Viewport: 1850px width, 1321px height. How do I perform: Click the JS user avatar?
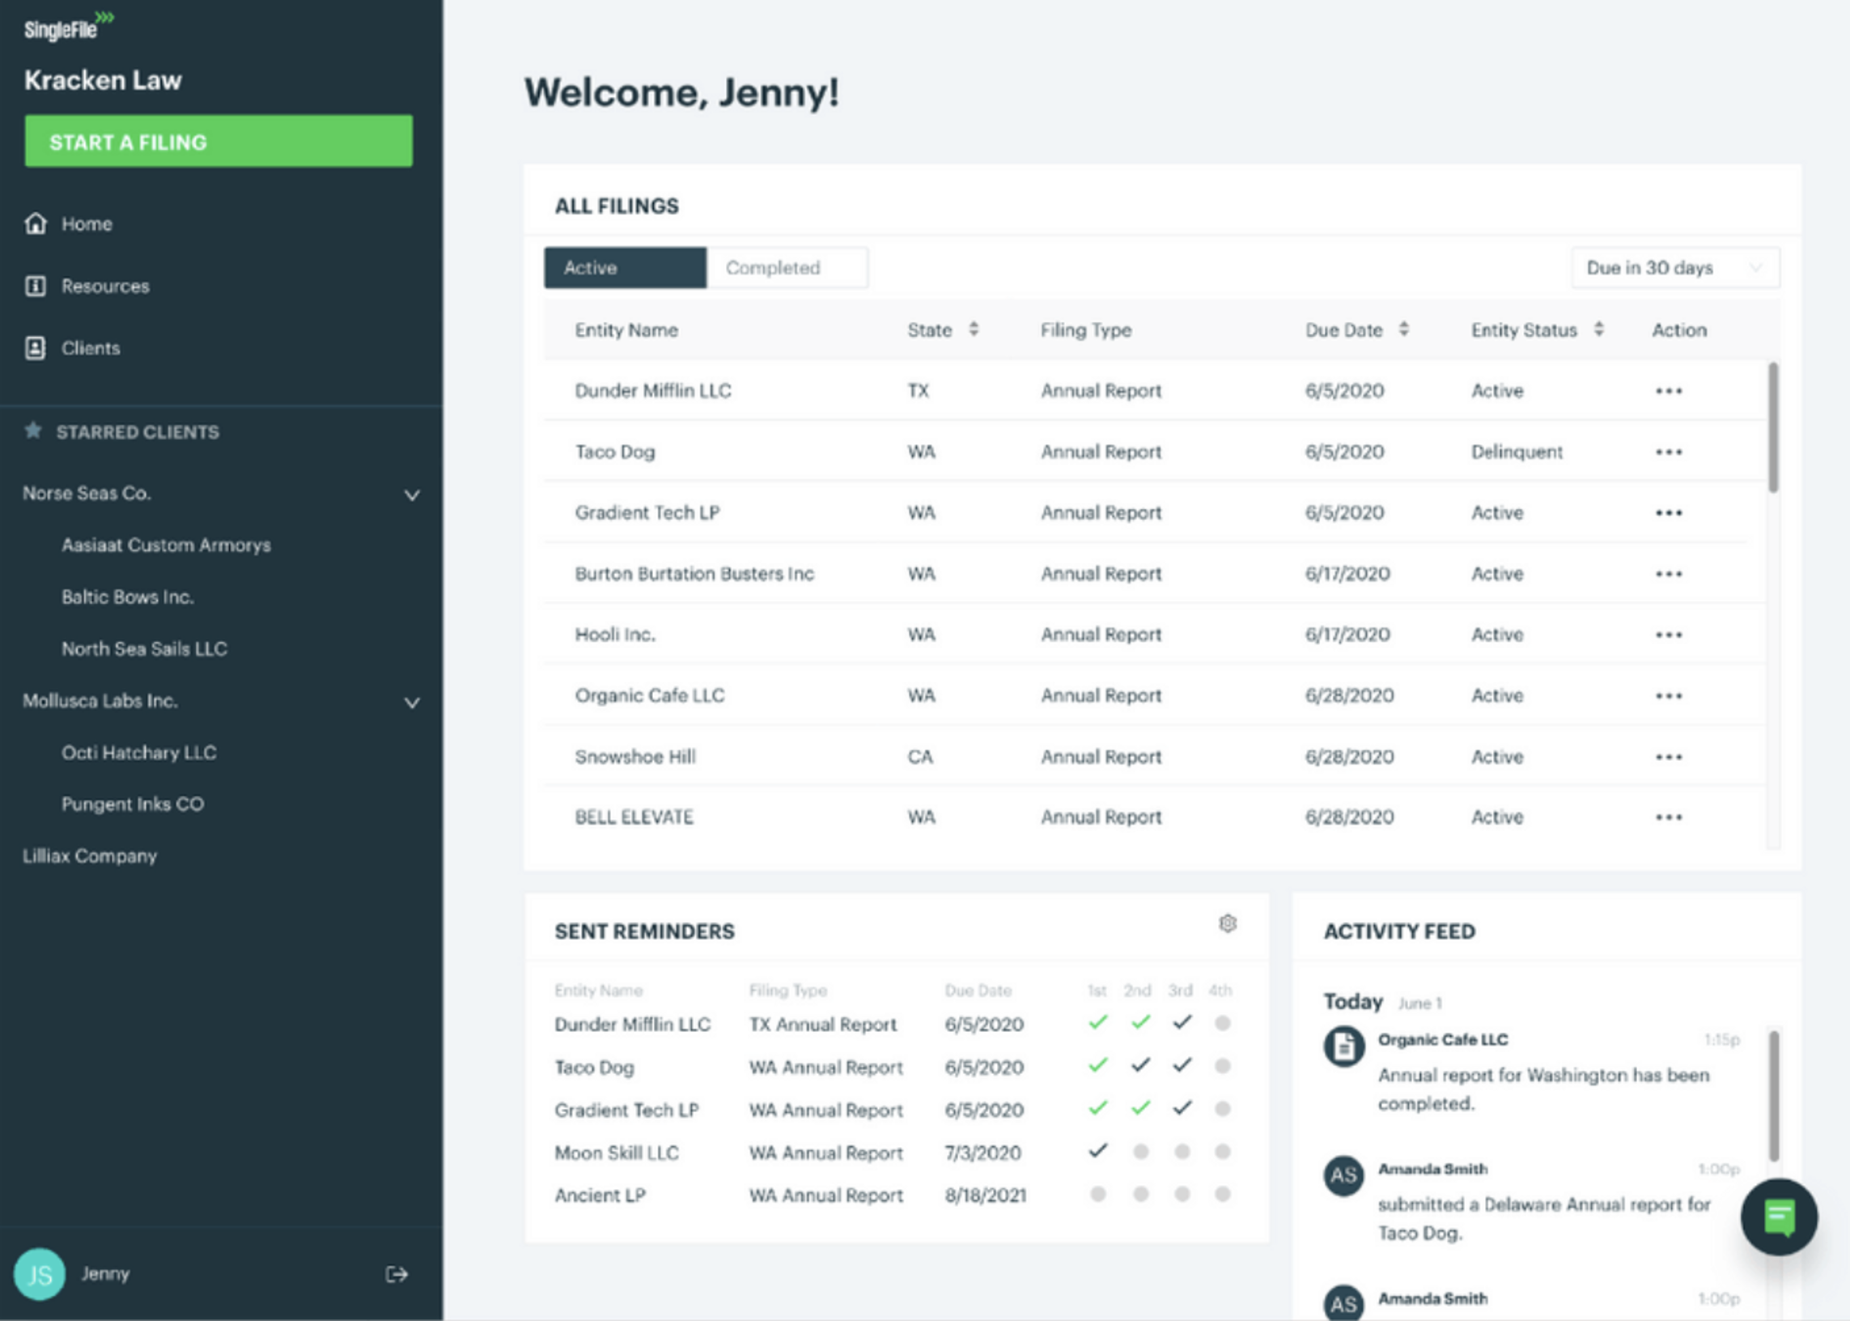click(x=40, y=1274)
